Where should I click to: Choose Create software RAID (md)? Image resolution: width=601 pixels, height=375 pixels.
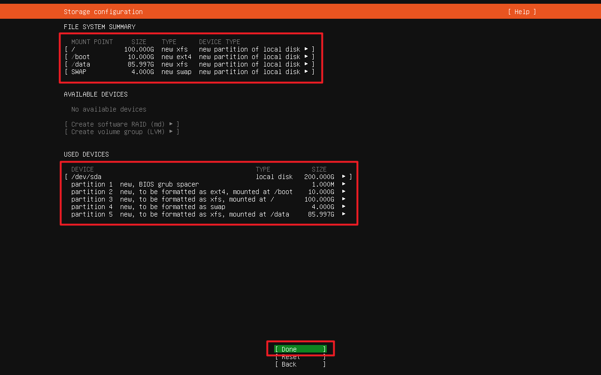pos(122,124)
